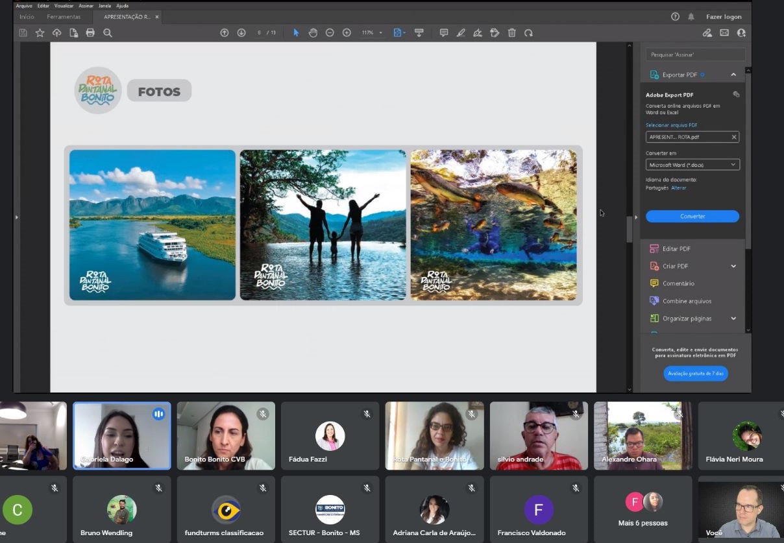Image resolution: width=784 pixels, height=543 pixels.
Task: Select the underwater fish photo
Action: pos(493,225)
